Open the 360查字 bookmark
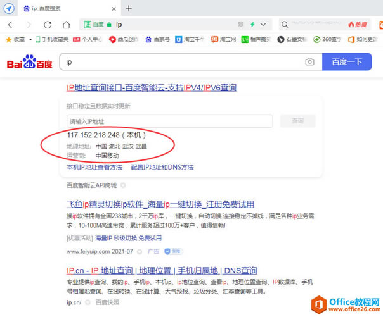Image resolution: width=383 pixels, height=317 pixels. [327, 39]
